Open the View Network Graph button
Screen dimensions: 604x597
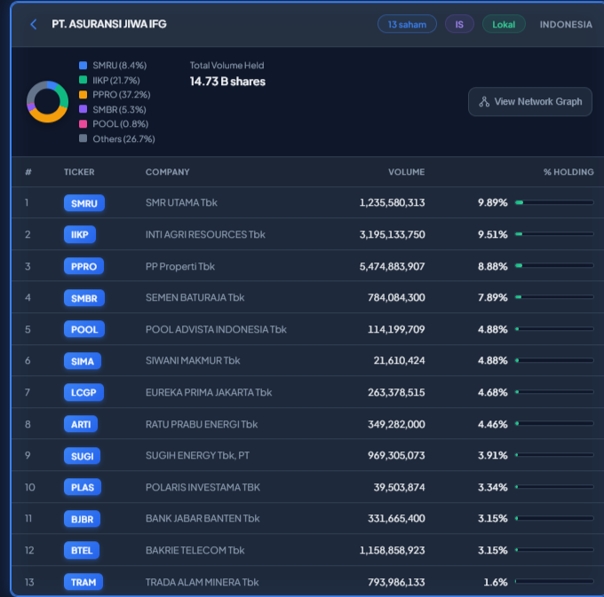tap(530, 102)
